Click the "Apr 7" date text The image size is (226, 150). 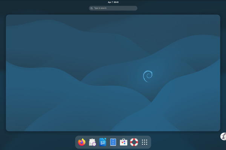110,2
